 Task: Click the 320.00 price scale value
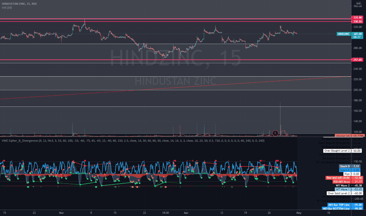coord(358,27)
